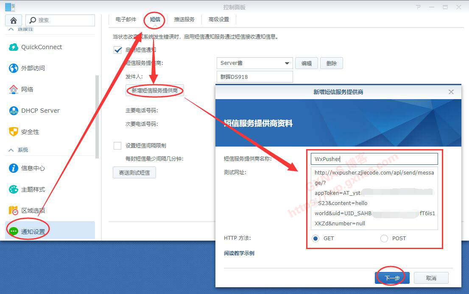469x294 pixels.
Task: Open the 安全性 shield icon
Action: click(x=14, y=132)
